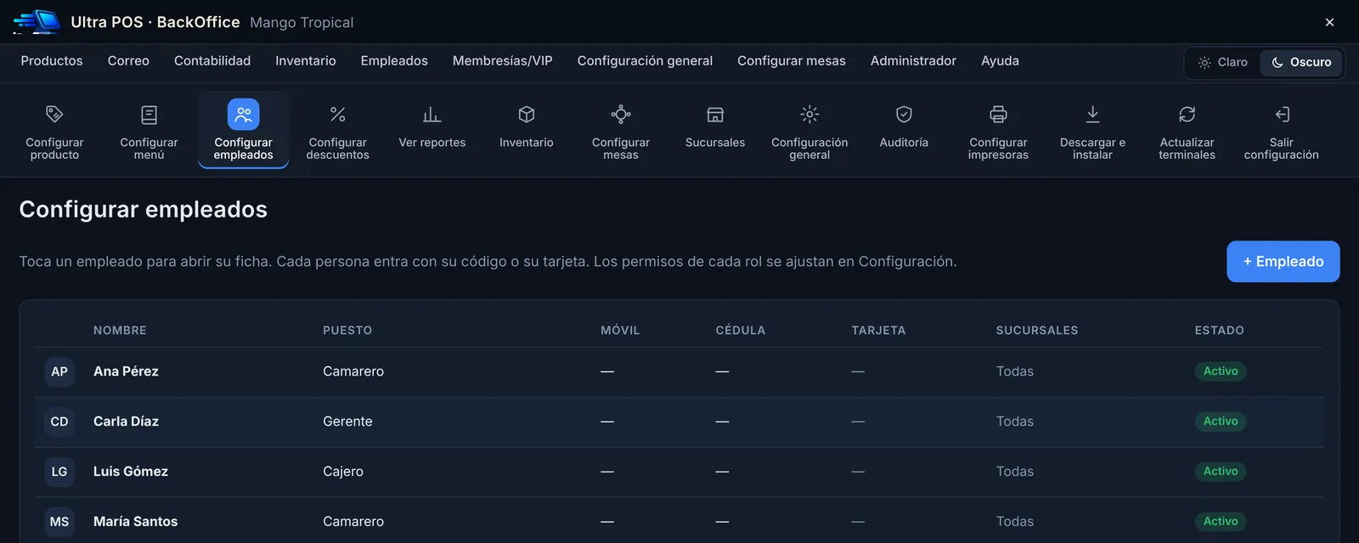Click the PUESTO column header
Viewport: 1359px width, 543px height.
click(x=347, y=331)
